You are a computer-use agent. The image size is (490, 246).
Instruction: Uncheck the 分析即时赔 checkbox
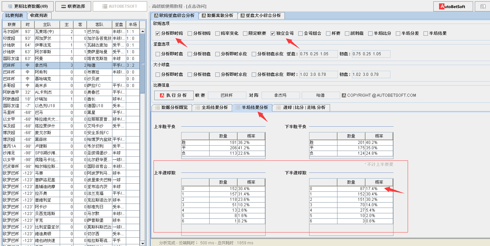click(158, 33)
